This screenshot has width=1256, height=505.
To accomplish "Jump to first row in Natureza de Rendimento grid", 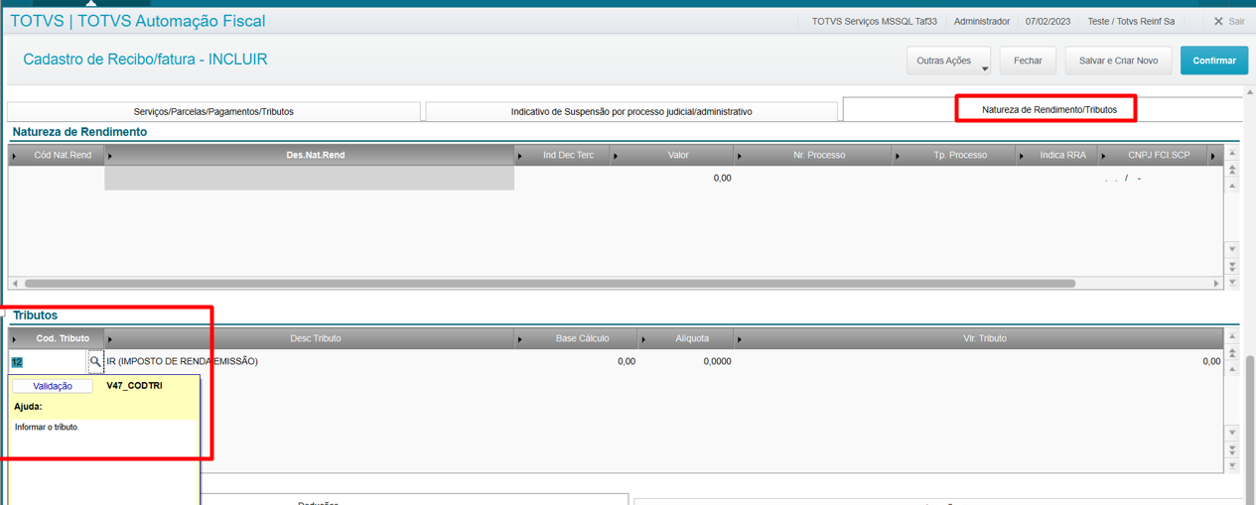I will tap(1232, 154).
